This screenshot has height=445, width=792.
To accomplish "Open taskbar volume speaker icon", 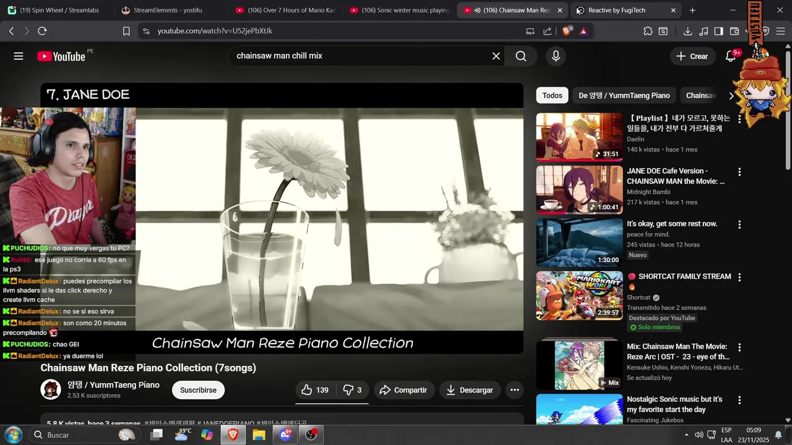I will point(699,434).
